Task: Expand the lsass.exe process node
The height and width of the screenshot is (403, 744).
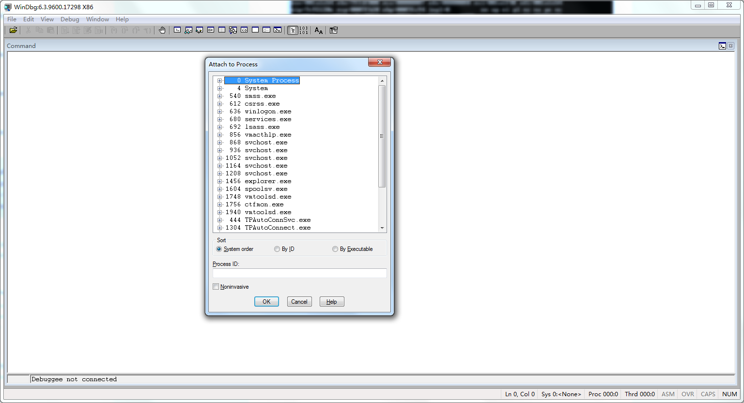Action: click(219, 127)
